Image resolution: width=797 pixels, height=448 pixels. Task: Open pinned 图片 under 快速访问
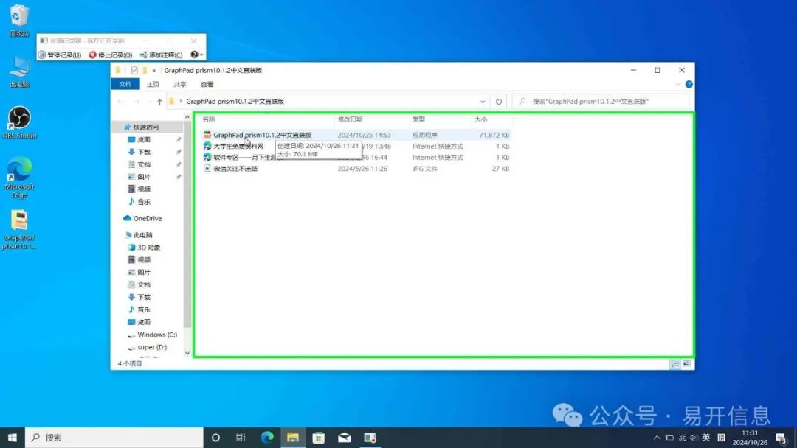point(144,177)
